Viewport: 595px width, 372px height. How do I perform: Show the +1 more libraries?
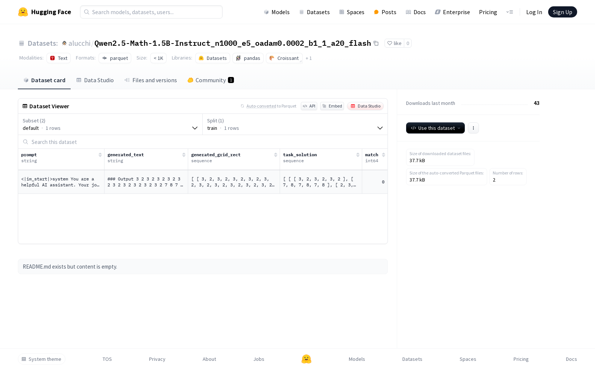309,58
